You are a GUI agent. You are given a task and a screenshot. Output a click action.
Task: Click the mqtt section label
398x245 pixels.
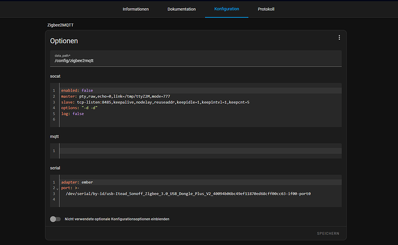click(54, 137)
